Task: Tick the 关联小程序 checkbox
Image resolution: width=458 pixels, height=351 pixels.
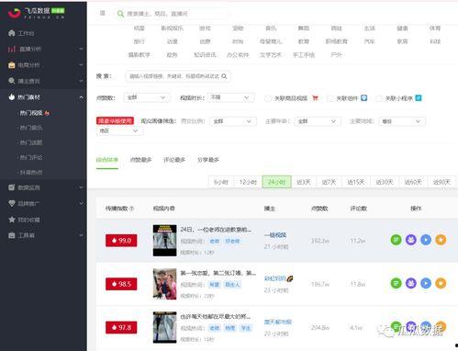Action: tap(379, 98)
